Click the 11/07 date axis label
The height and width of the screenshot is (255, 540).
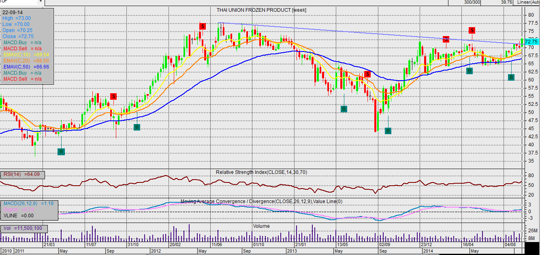pyautogui.click(x=91, y=245)
